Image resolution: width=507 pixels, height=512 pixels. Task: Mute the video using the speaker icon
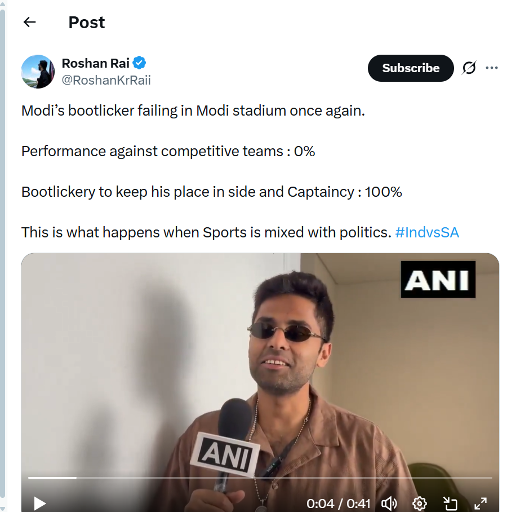389,503
